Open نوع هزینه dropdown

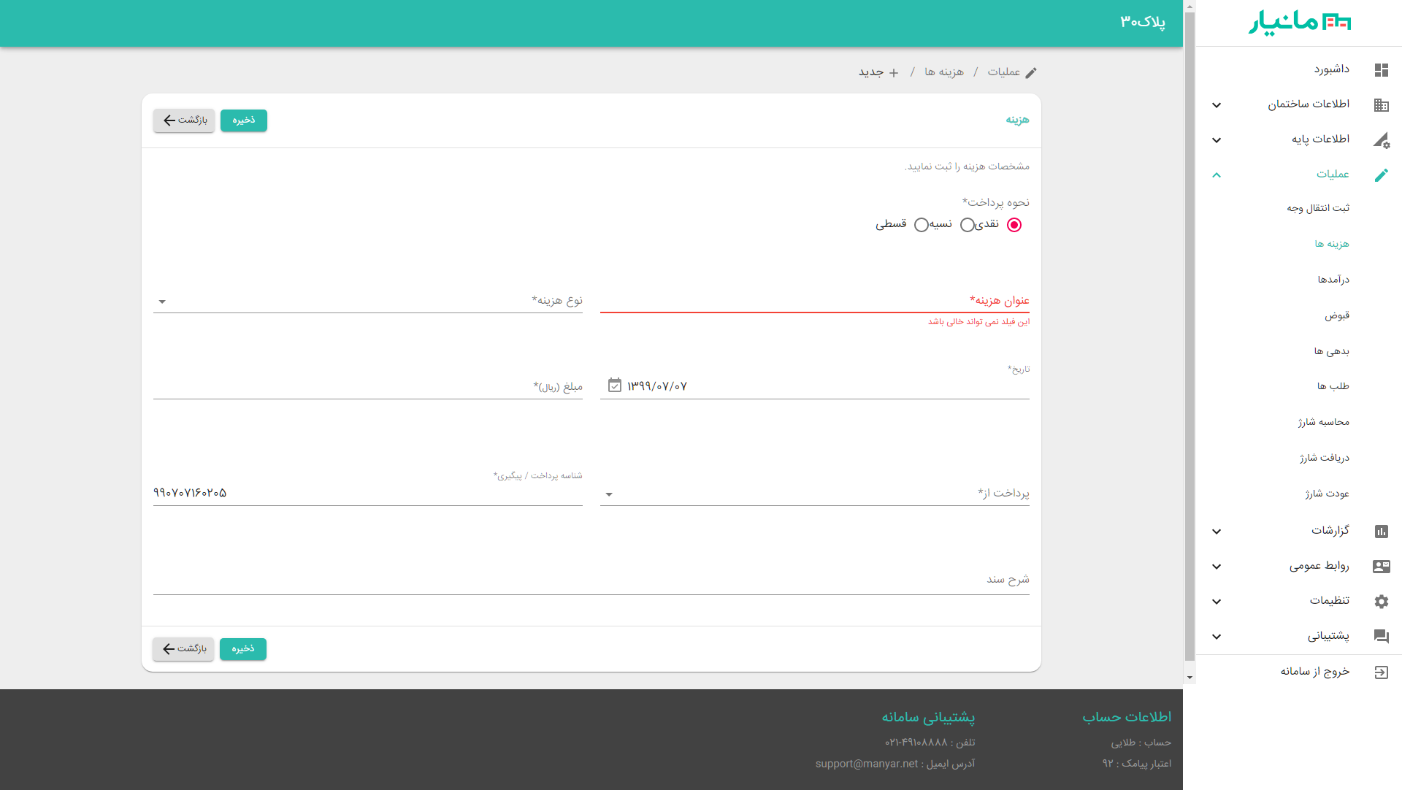tap(368, 301)
